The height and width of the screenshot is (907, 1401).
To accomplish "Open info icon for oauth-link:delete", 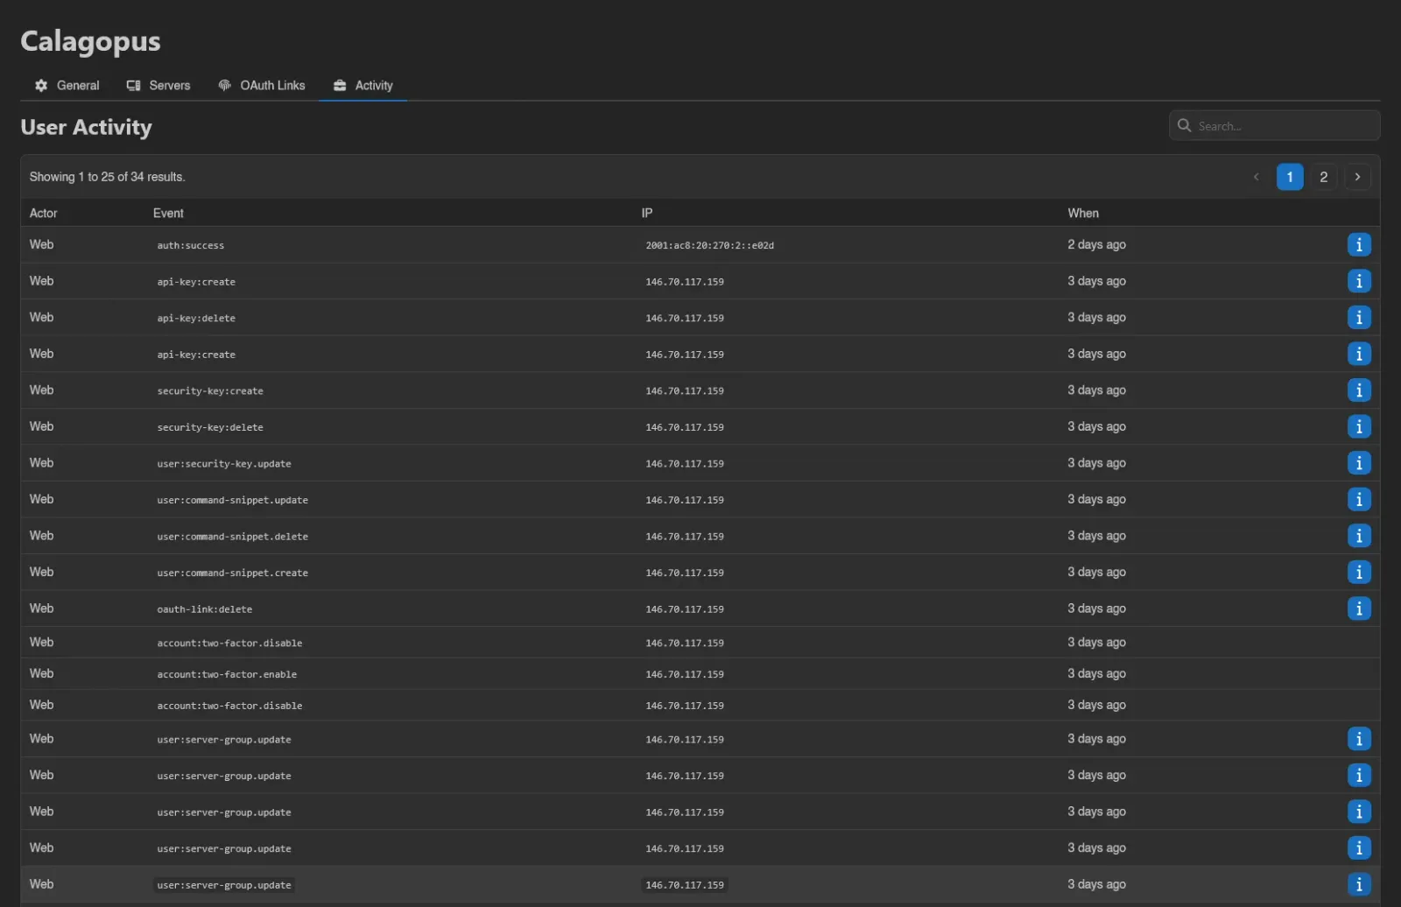I will click(x=1359, y=608).
